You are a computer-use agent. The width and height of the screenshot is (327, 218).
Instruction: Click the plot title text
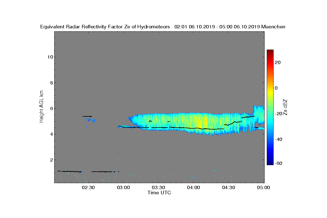point(163,27)
